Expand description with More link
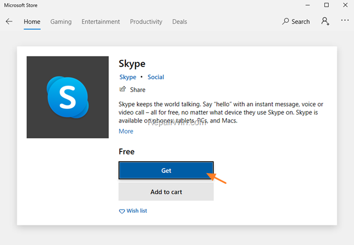The image size is (354, 245). 126,131
